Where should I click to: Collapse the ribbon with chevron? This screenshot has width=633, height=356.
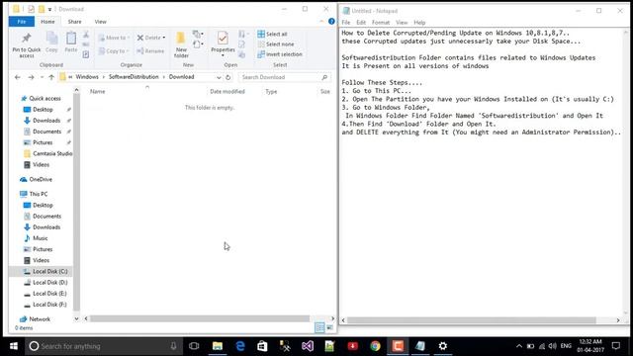click(x=321, y=22)
